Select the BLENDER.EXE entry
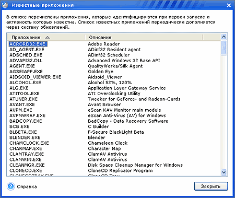Viewport: 235px width, 198px height. tap(25, 137)
